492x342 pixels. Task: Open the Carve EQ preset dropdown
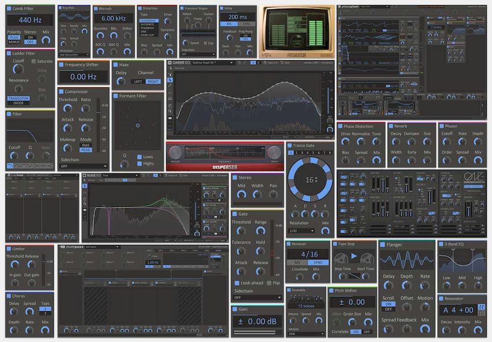[x=212, y=62]
